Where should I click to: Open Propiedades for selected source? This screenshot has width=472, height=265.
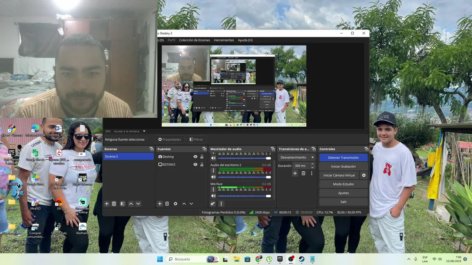point(170,139)
